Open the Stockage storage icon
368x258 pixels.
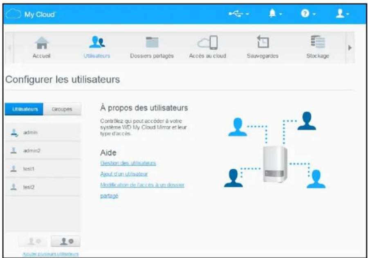318,42
